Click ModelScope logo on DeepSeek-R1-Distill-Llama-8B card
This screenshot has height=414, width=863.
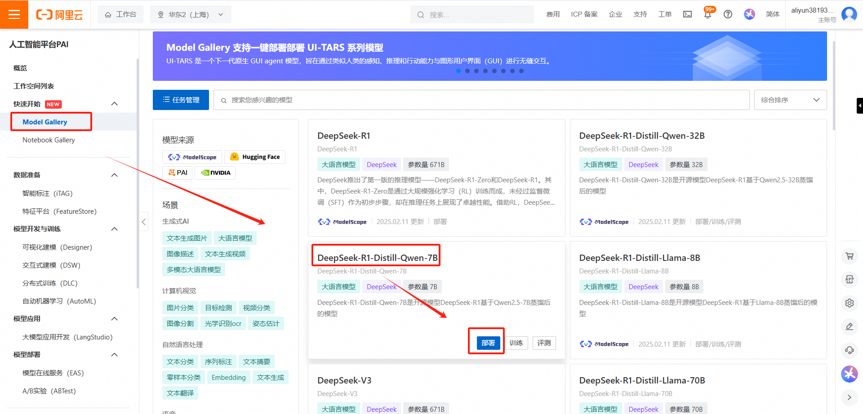[604, 344]
